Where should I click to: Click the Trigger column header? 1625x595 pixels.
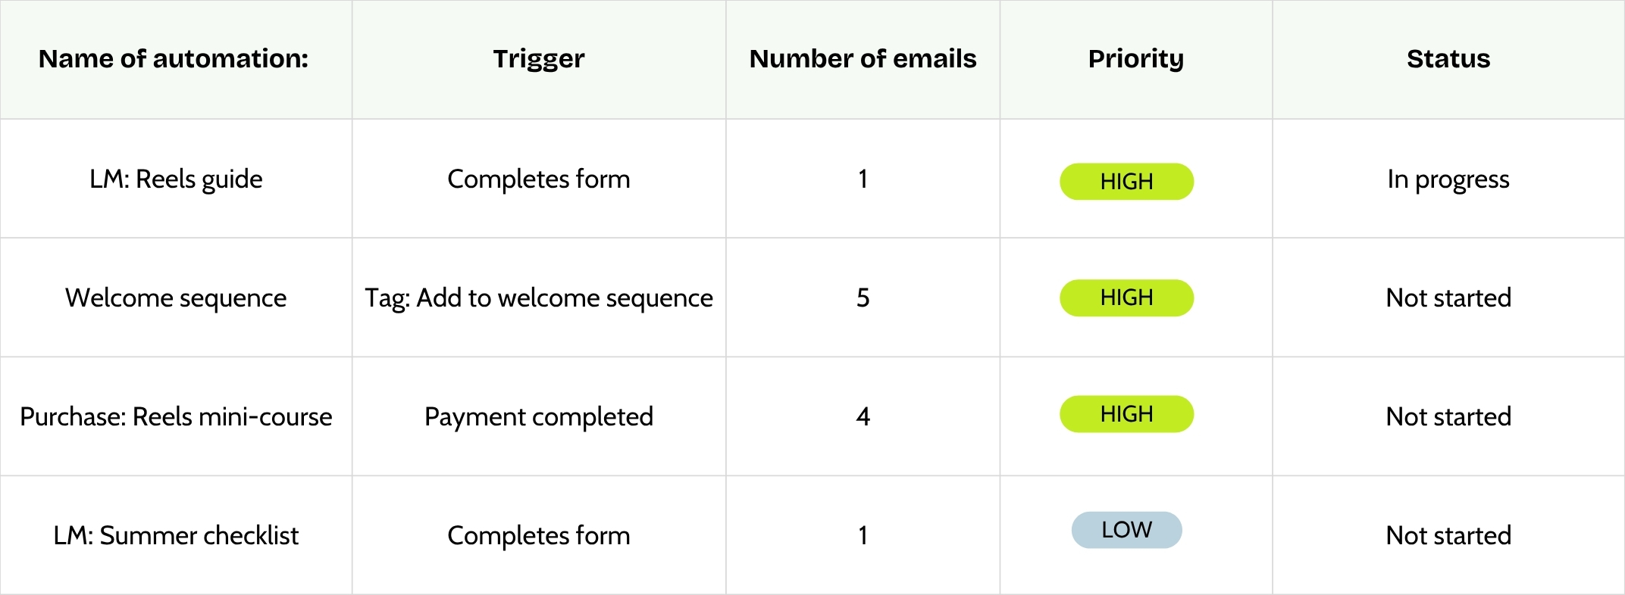coord(539,59)
